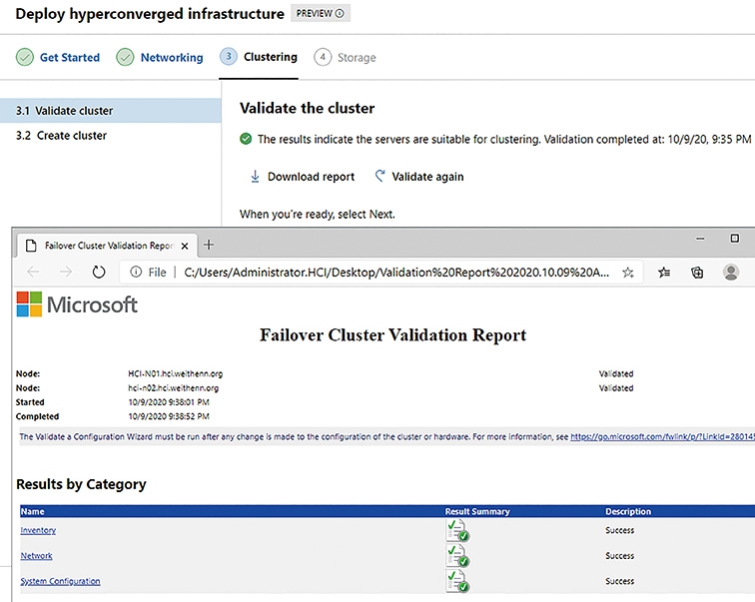This screenshot has width=755, height=602.
Task: Click the validate again refresh icon
Action: (379, 176)
